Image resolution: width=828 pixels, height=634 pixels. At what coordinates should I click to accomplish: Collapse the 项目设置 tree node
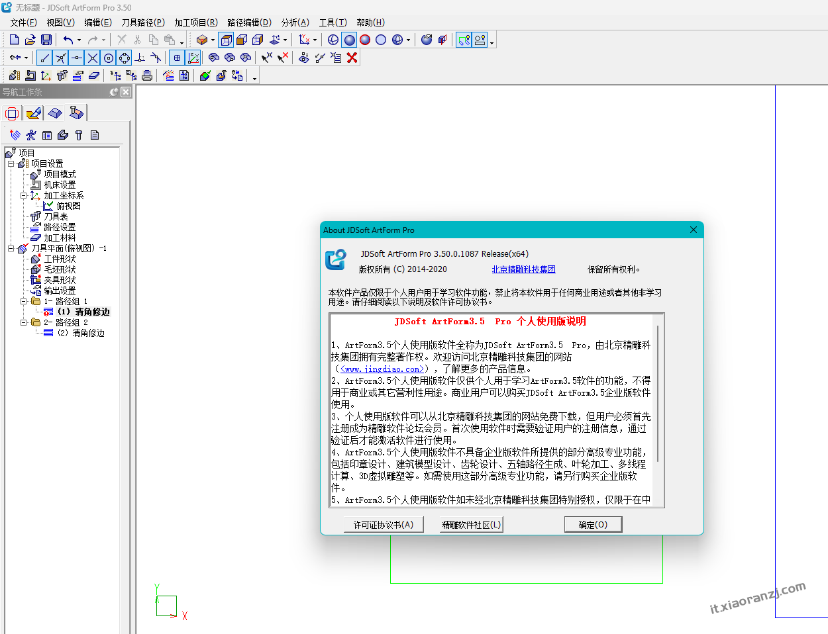pos(11,163)
